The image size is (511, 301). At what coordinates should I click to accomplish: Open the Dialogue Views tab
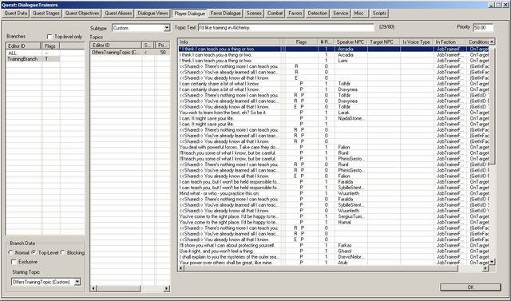tap(153, 14)
